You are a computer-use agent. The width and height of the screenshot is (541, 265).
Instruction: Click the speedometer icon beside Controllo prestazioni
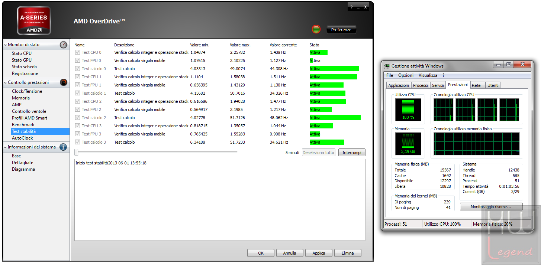[64, 82]
